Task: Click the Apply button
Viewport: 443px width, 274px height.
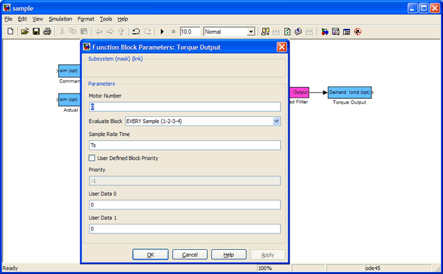Action: (268, 255)
